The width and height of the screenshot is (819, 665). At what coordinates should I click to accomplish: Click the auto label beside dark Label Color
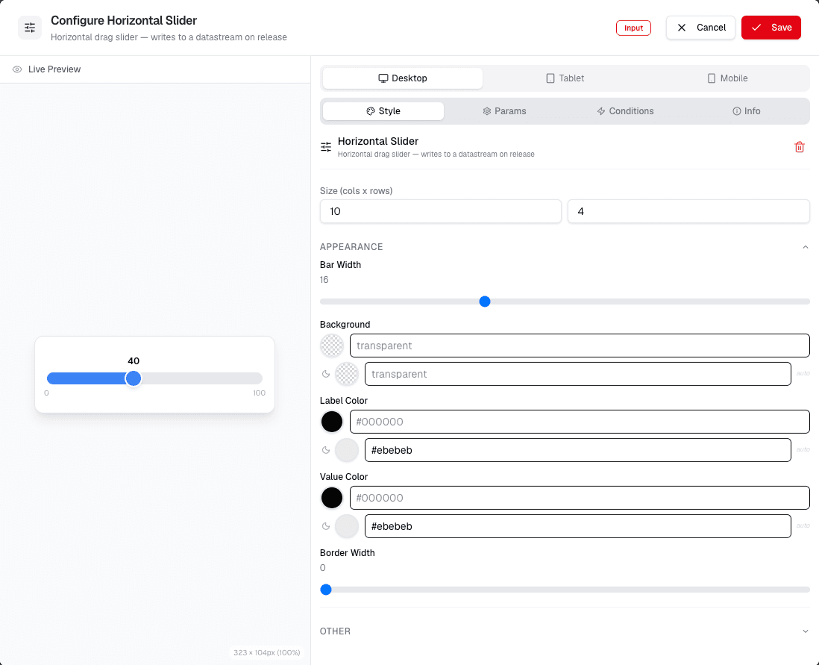click(803, 449)
